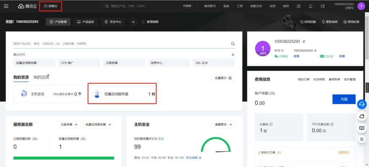Open 控制台 home in top bar
Viewport: 369px width, 167px height.
tap(50, 6)
